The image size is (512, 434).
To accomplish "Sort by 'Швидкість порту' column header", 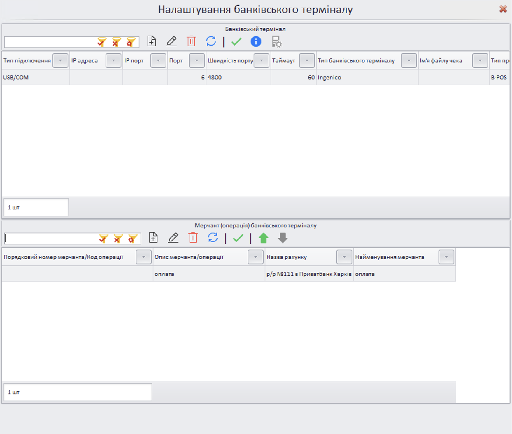I will click(230, 61).
